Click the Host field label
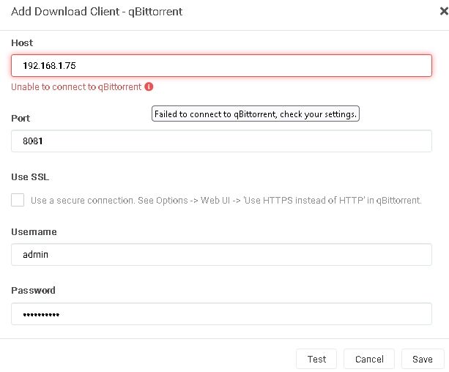The image size is (449, 372). point(22,43)
